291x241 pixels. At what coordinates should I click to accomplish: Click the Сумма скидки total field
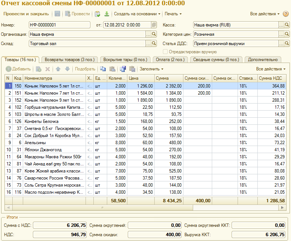pyautogui.click(x=154, y=235)
